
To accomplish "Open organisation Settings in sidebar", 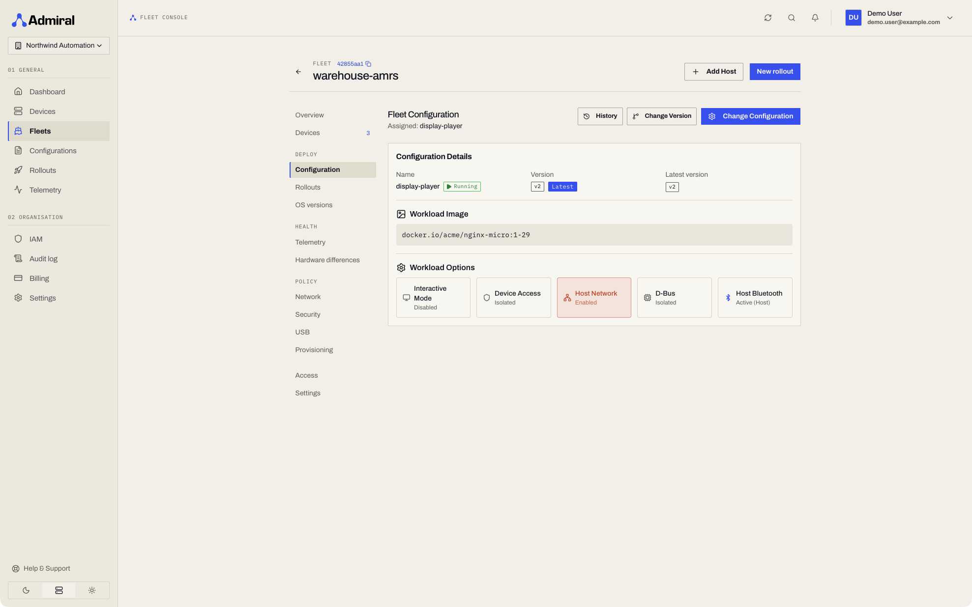I will pyautogui.click(x=59, y=298).
